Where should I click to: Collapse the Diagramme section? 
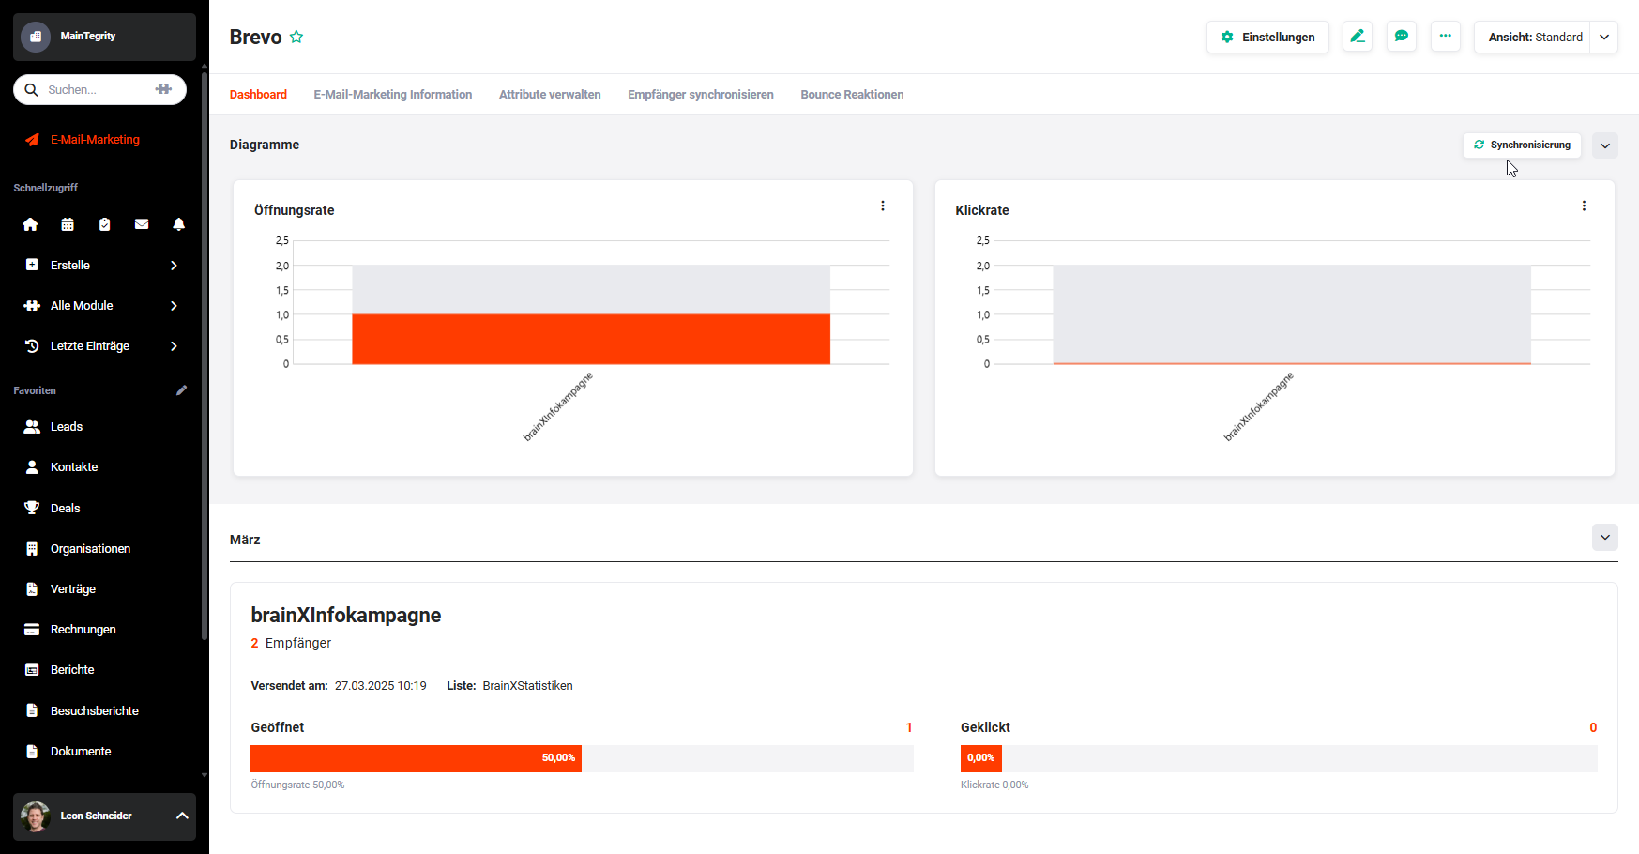click(1605, 145)
